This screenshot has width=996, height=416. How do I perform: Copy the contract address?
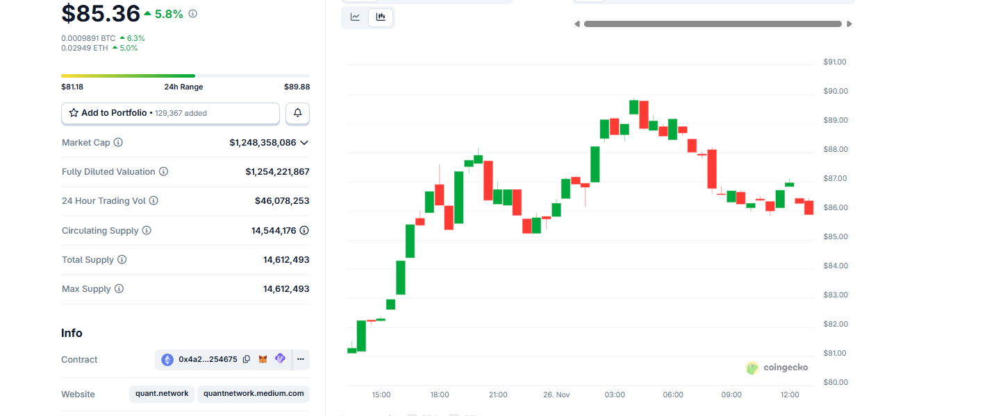[247, 359]
